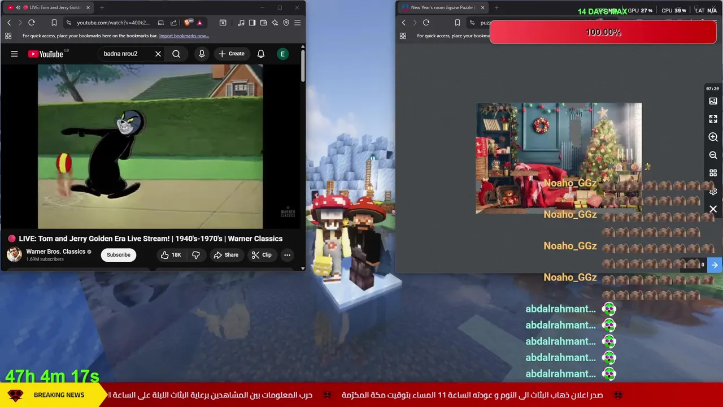The width and height of the screenshot is (723, 407).
Task: Click into the YouTube search field
Action: pos(127,54)
